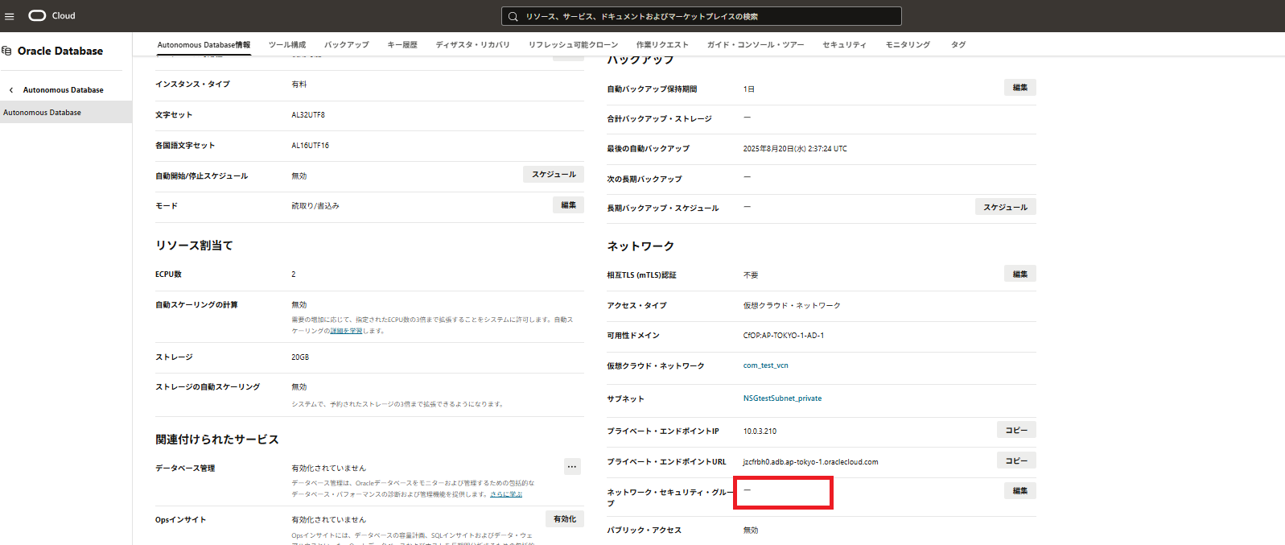Image resolution: width=1285 pixels, height=545 pixels.
Task: Open the 作業リクエスト tab
Action: 663,45
